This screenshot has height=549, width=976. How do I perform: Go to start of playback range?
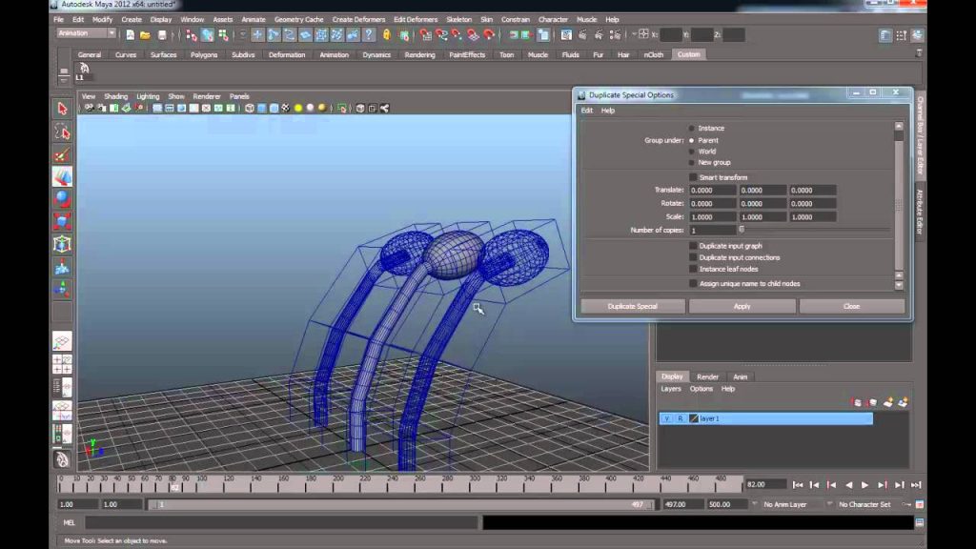pyautogui.click(x=798, y=485)
